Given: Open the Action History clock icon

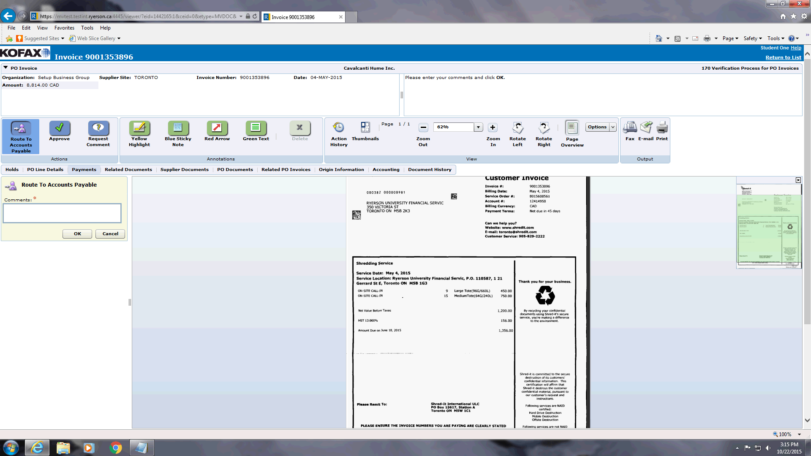Looking at the screenshot, I should pos(338,128).
